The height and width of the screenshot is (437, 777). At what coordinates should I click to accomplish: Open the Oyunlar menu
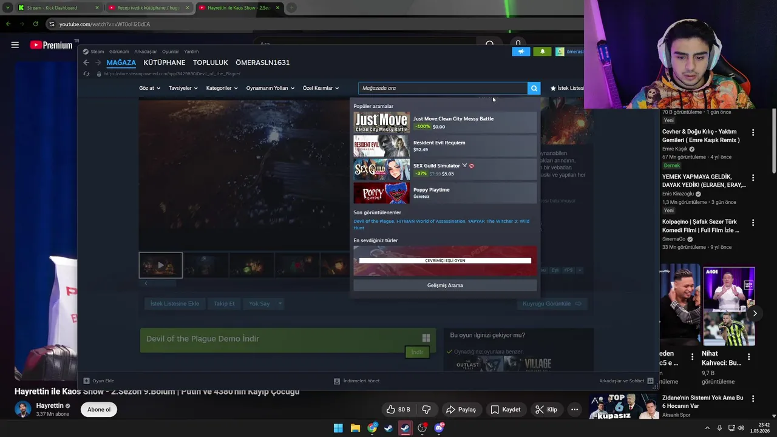pyautogui.click(x=171, y=52)
